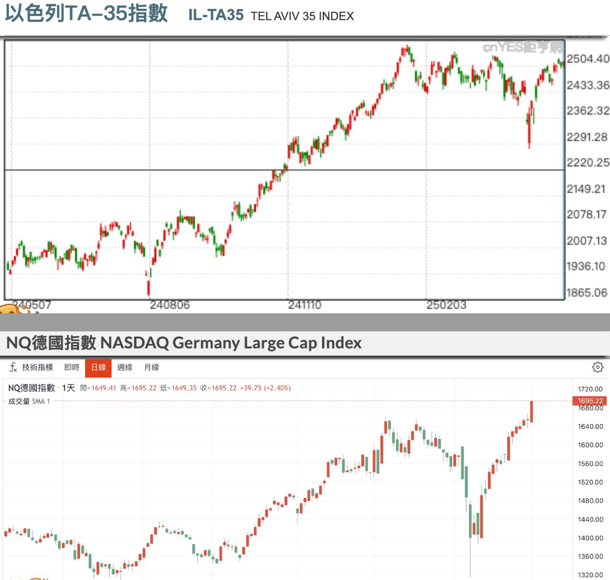
Task: Open the fx technical indicators (技術指標) tool
Action: tap(31, 367)
